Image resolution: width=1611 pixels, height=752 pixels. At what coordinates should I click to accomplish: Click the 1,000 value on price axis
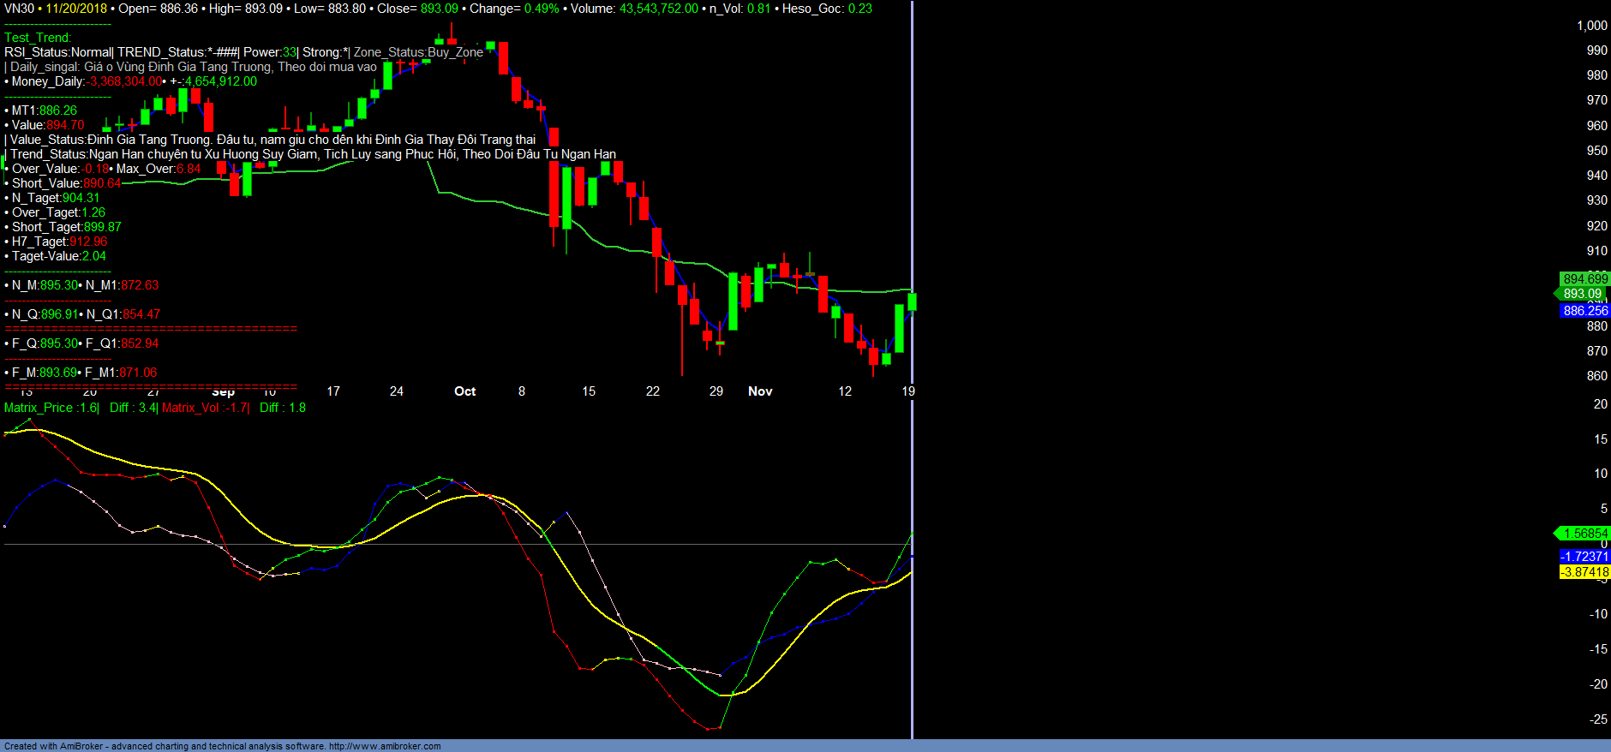point(1591,26)
